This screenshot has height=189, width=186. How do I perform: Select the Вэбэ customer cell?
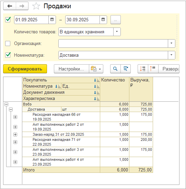(61, 104)
